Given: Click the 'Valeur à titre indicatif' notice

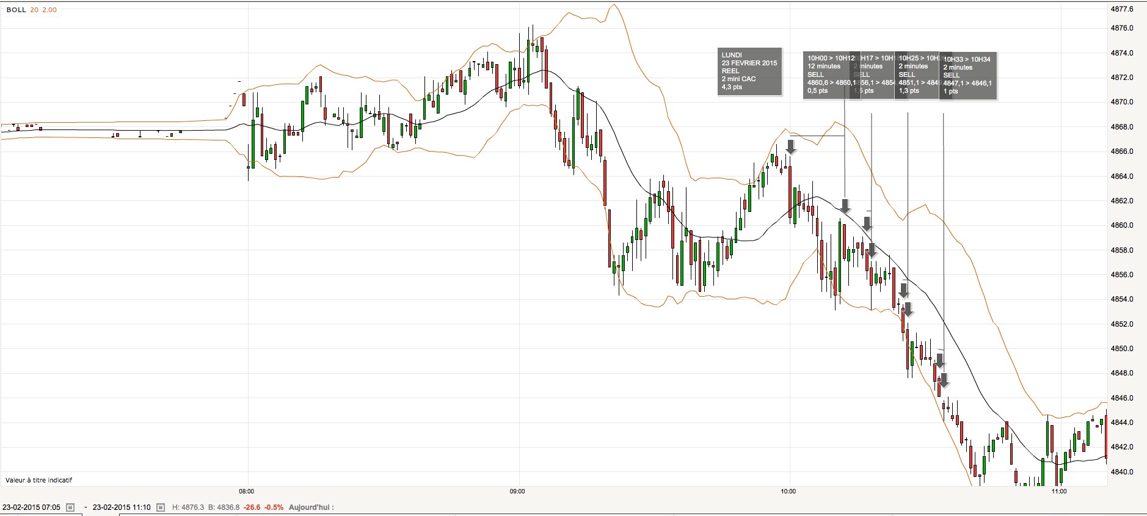Looking at the screenshot, I should pyautogui.click(x=38, y=480).
